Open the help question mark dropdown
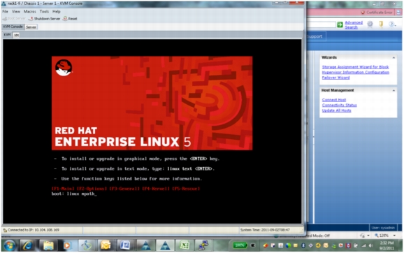 392,24
